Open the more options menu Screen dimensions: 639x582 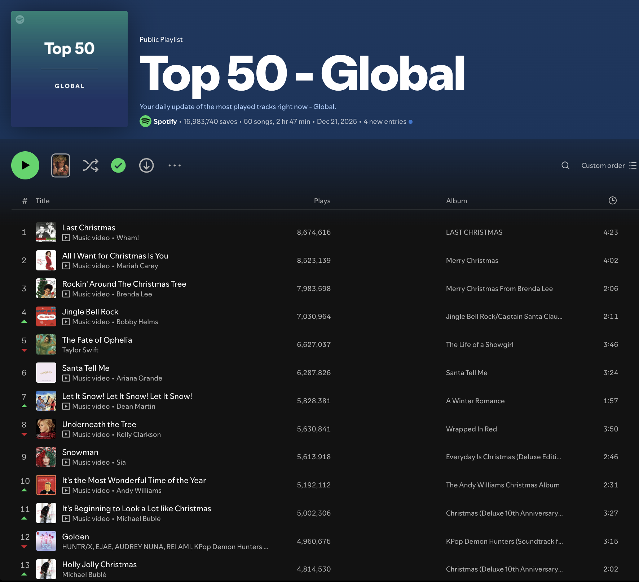pyautogui.click(x=175, y=165)
